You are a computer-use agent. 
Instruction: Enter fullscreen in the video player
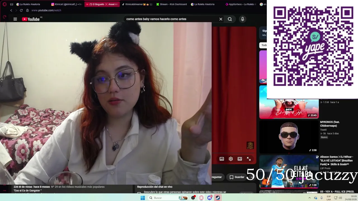tap(249, 159)
